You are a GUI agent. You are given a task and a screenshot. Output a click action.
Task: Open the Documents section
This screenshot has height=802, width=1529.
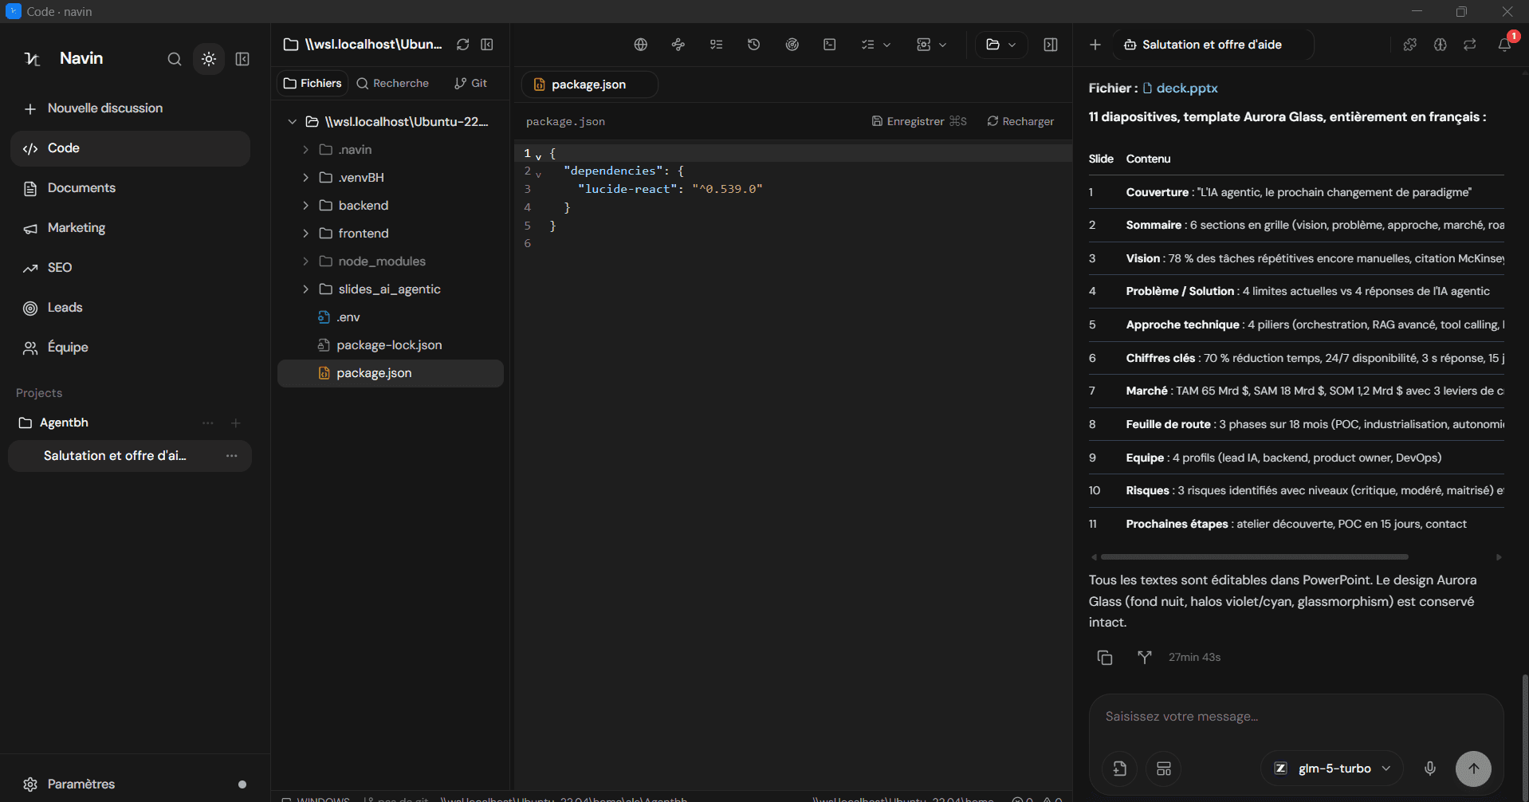click(x=130, y=188)
